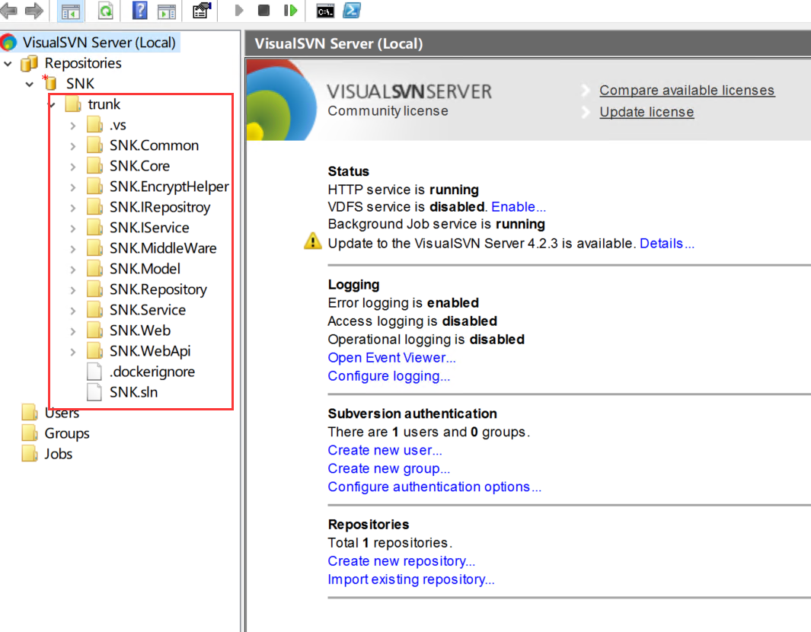Click the SNK repository icon

49,83
